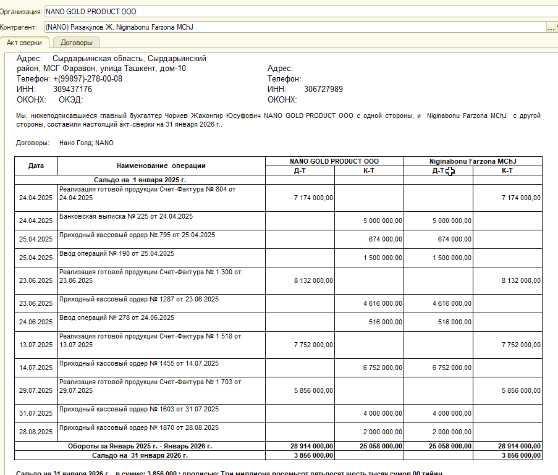Click the 1 500 000,00 credit amount for NANO GOLD
The height and width of the screenshot is (475, 558).
coord(369,258)
